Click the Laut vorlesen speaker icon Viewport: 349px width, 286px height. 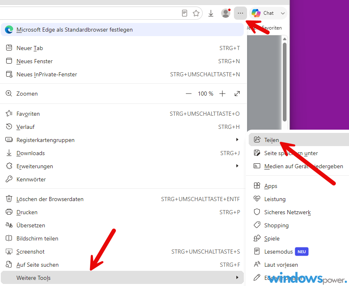(x=257, y=264)
